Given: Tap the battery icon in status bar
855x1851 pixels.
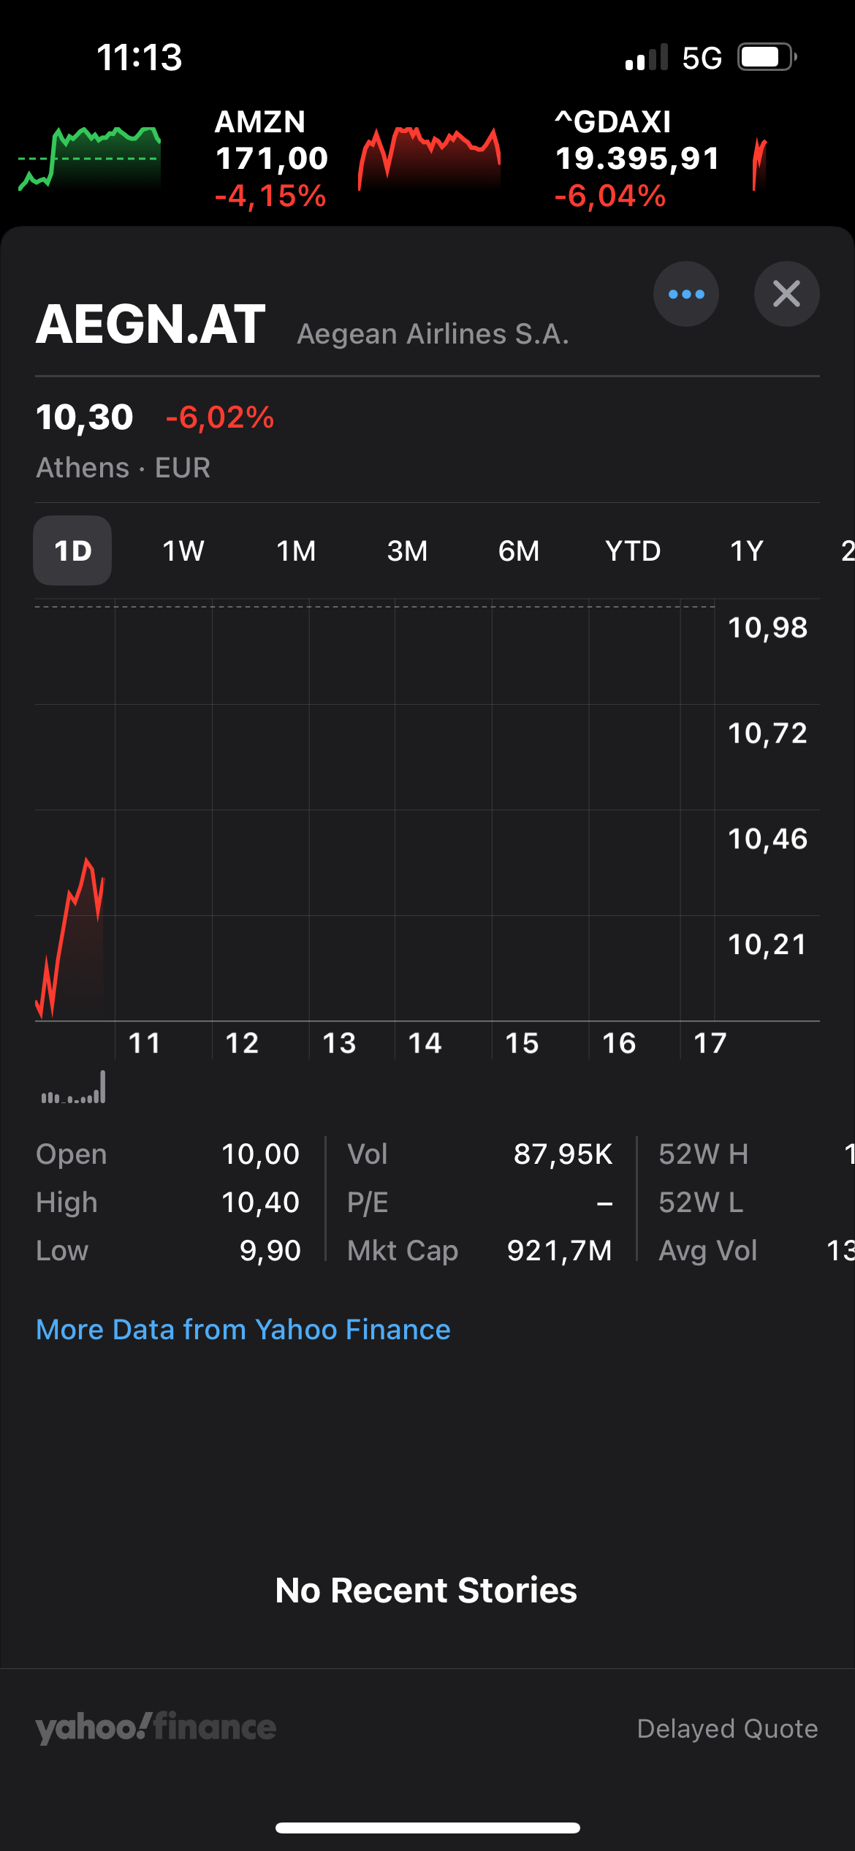Looking at the screenshot, I should (x=767, y=57).
